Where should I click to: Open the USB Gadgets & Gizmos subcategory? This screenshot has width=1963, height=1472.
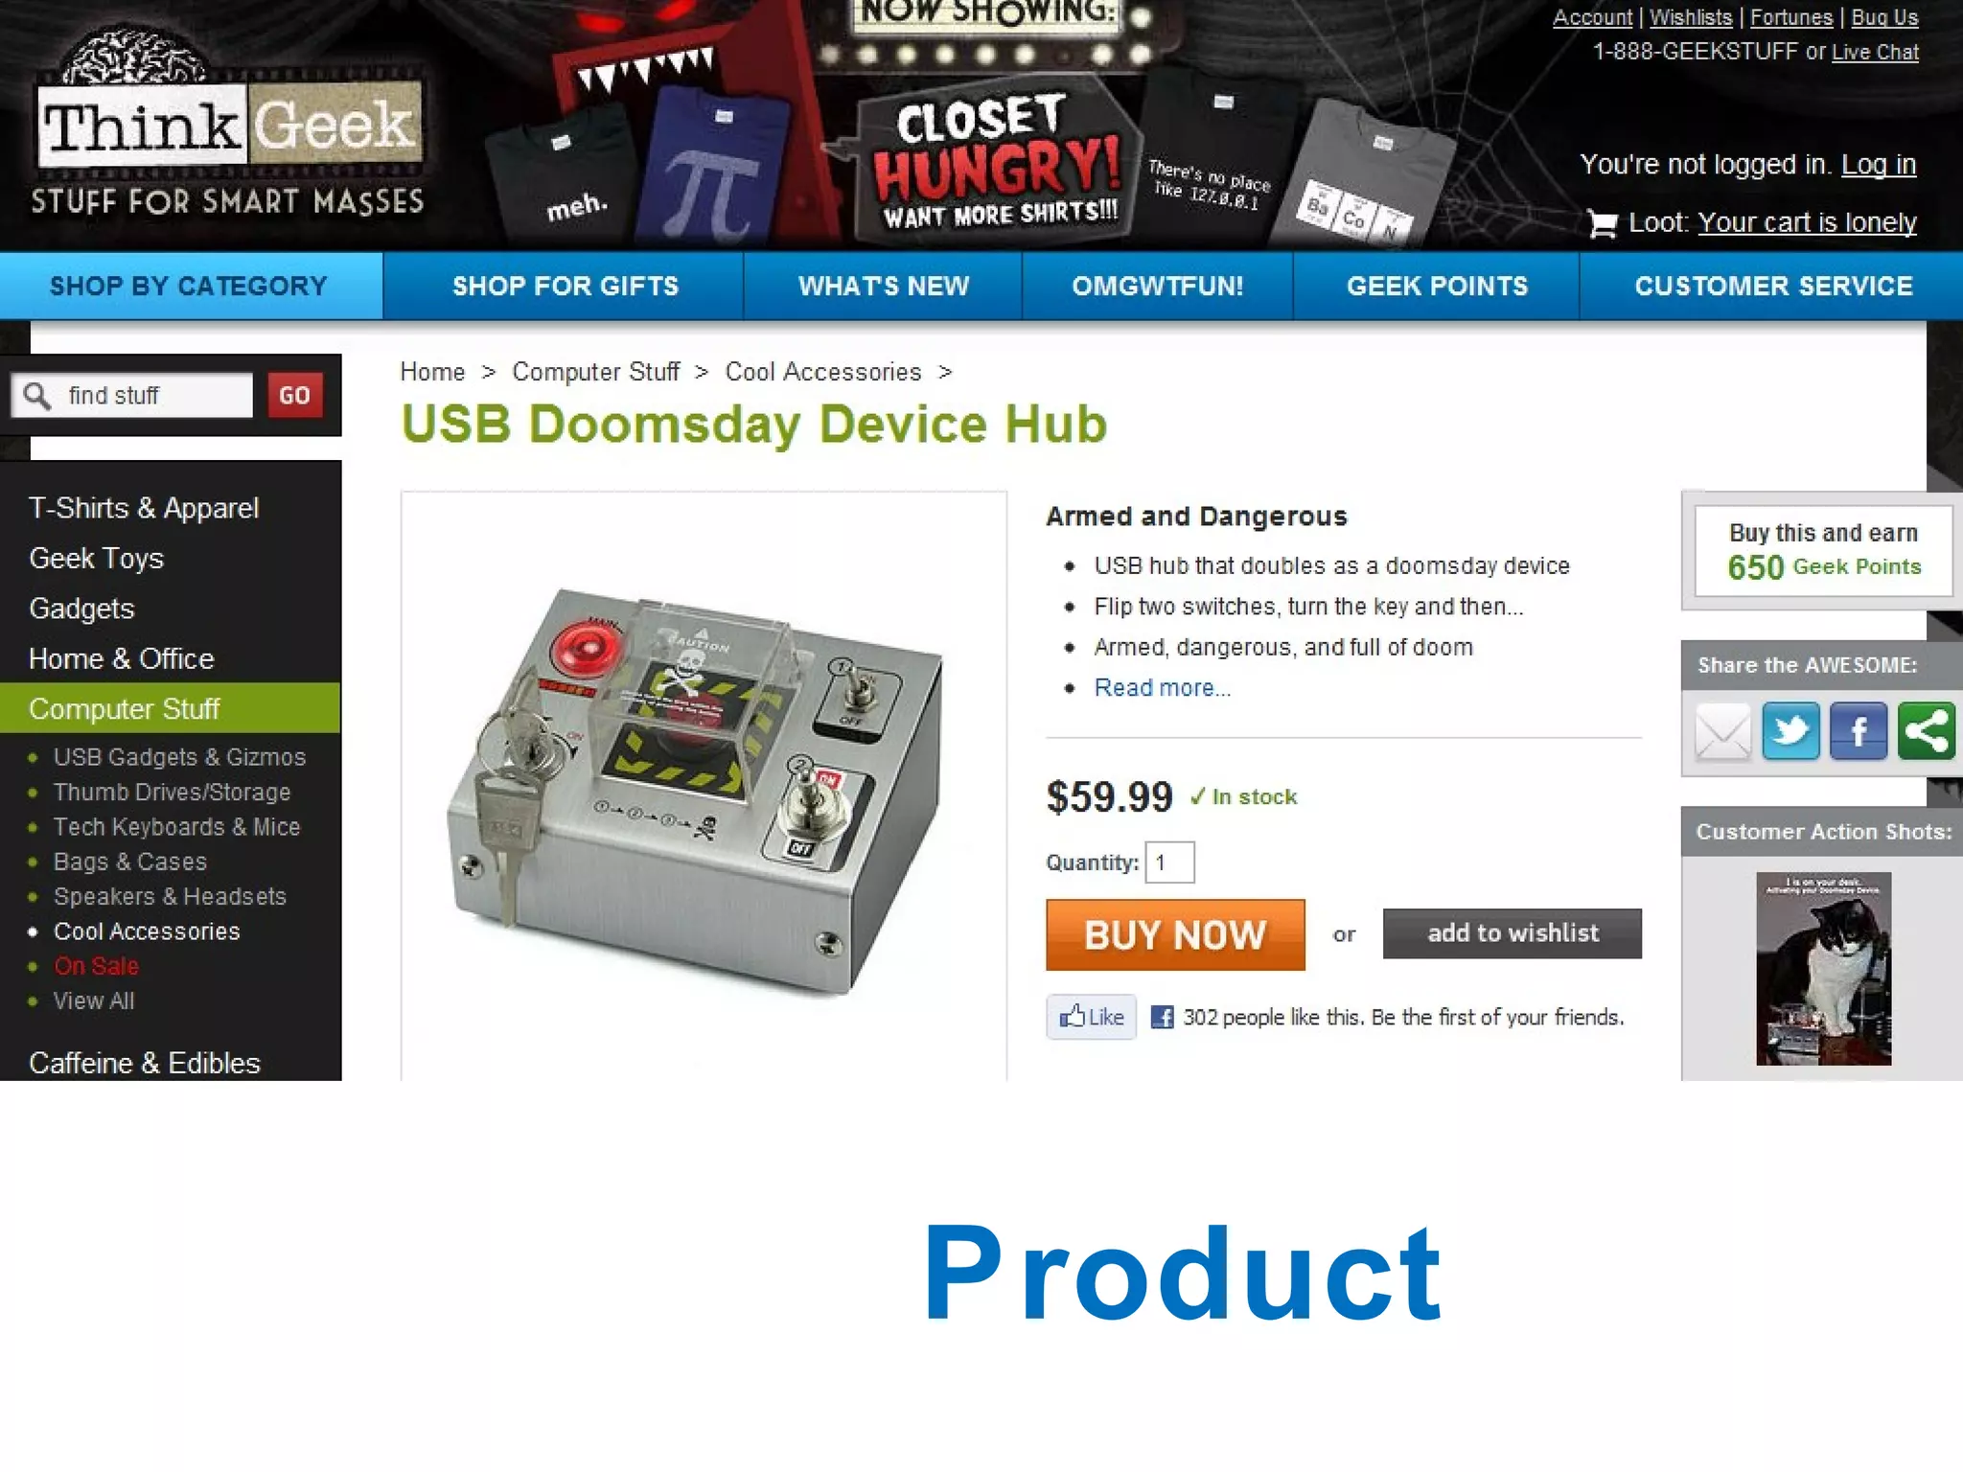pyautogui.click(x=179, y=757)
